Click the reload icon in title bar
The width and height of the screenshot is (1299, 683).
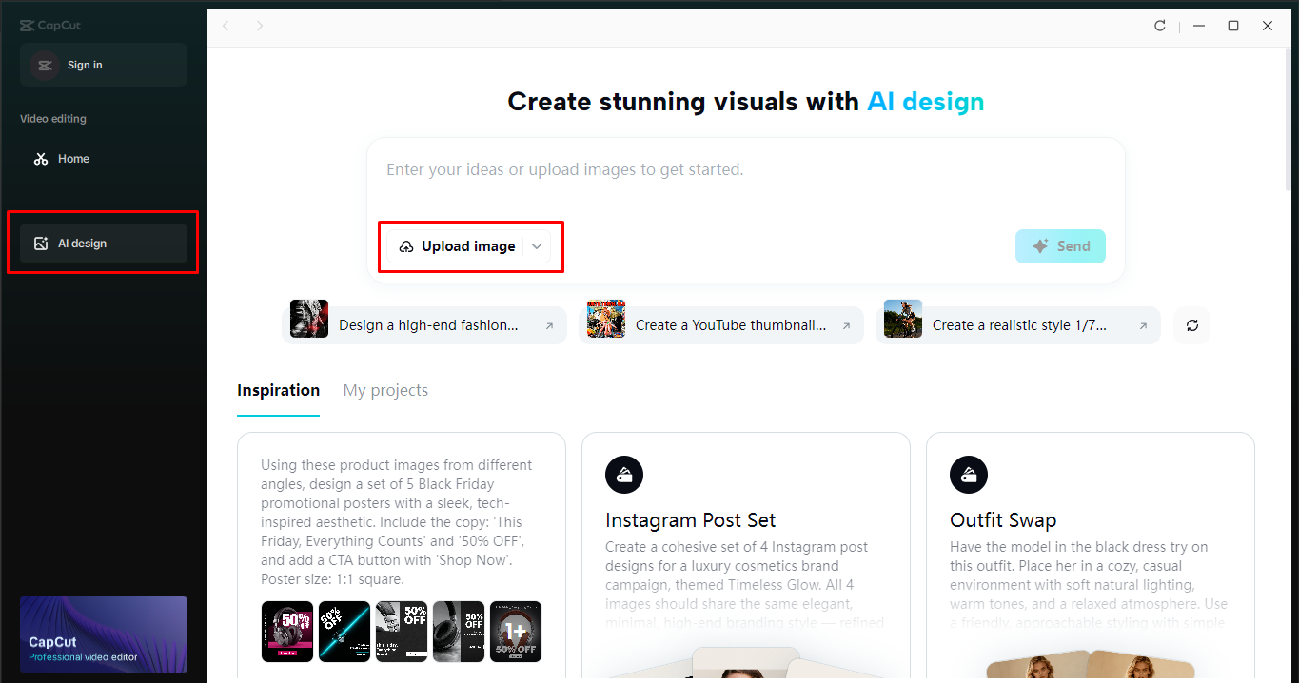click(x=1160, y=26)
